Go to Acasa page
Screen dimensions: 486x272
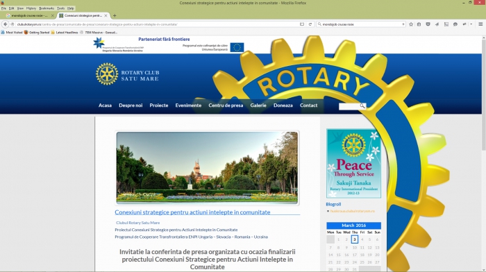tap(105, 105)
